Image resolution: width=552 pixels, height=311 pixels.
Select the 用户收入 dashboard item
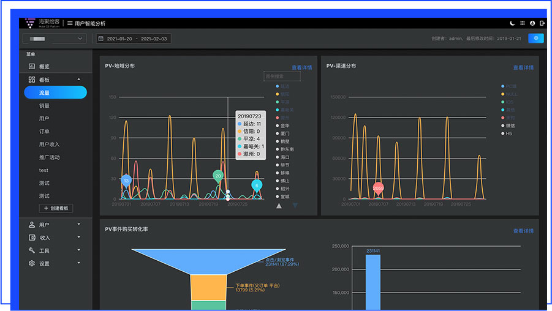point(49,144)
